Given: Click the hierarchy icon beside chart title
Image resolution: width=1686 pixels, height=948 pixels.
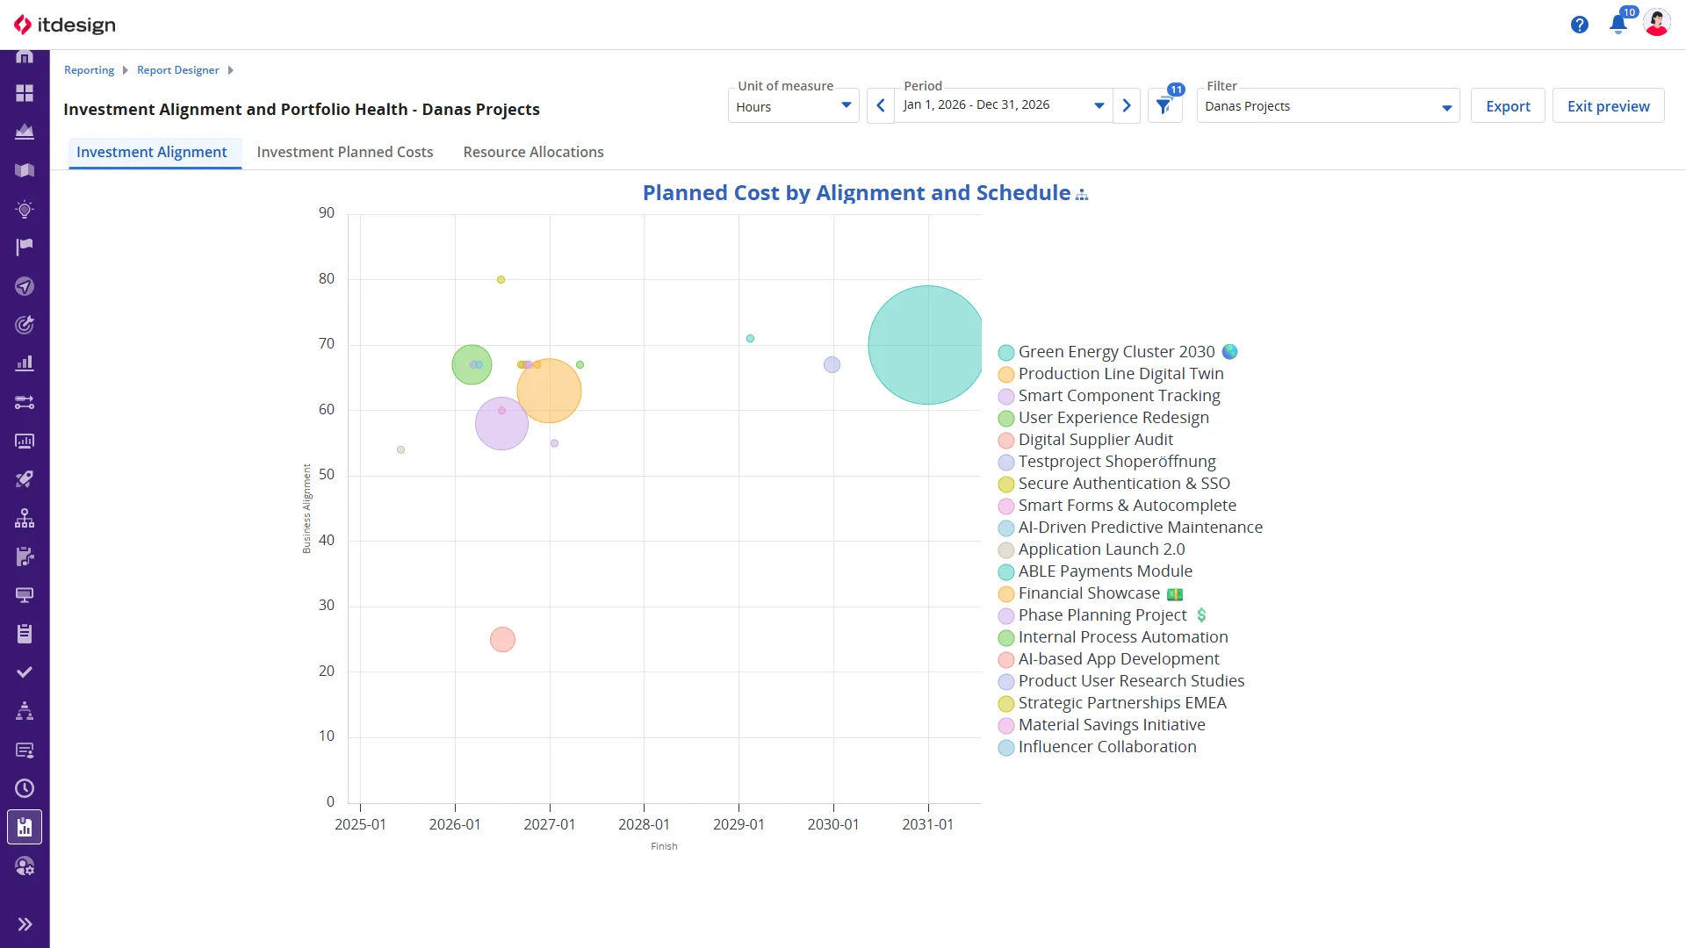Looking at the screenshot, I should 1082,195.
